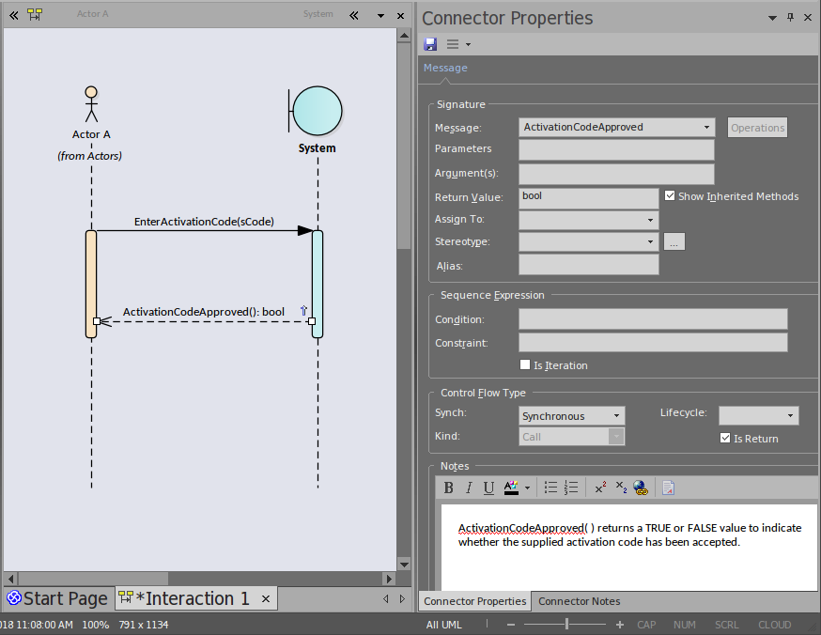Apply superscript formatting in Notes

coord(600,488)
